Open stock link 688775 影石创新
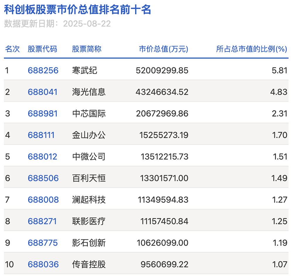Image resolution: width=293 pixels, height=277 pixels. click(43, 243)
